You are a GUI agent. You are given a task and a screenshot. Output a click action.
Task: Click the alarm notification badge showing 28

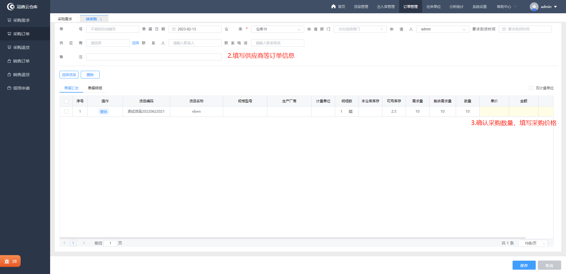pyautogui.click(x=10, y=261)
